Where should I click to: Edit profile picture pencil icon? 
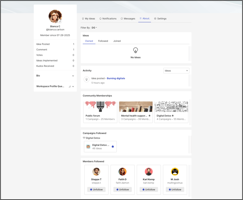[60, 22]
